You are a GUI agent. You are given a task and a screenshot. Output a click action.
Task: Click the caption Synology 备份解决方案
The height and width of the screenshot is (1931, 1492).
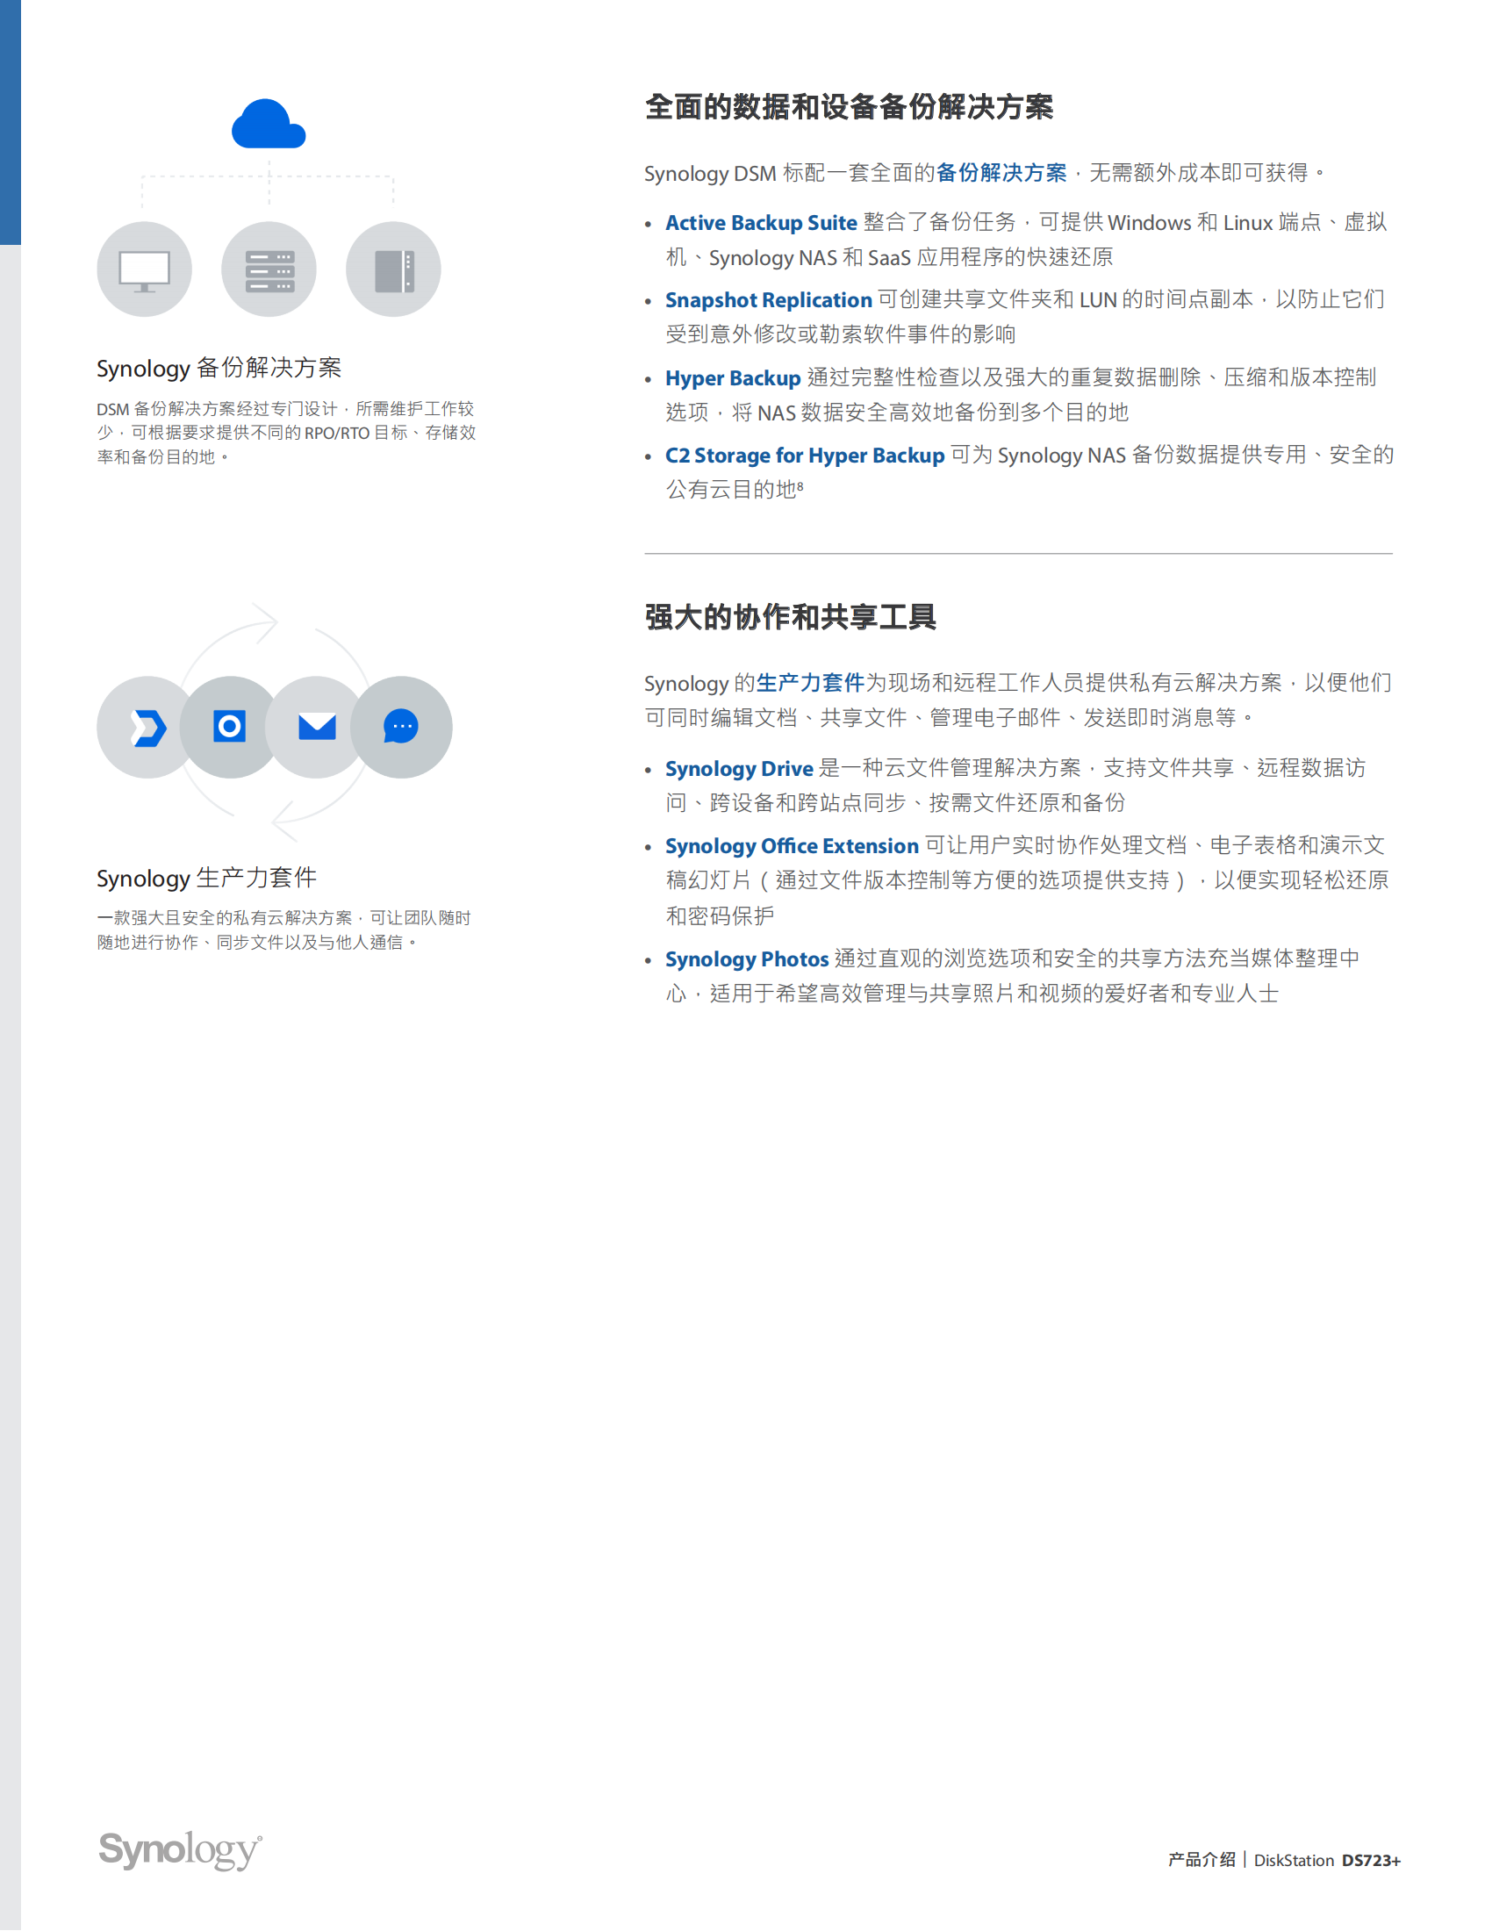(219, 368)
